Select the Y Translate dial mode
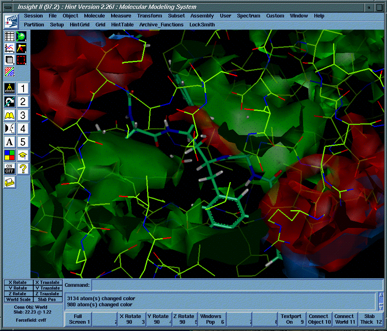 click(x=47, y=288)
